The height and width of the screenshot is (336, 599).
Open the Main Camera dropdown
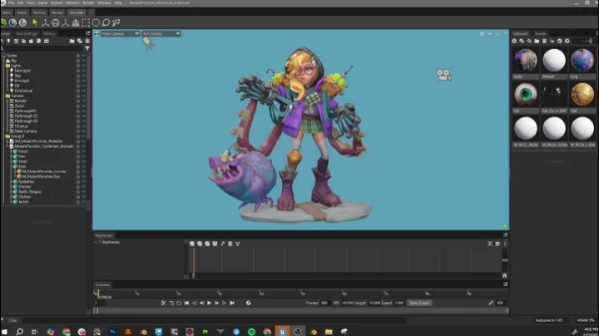(118, 34)
